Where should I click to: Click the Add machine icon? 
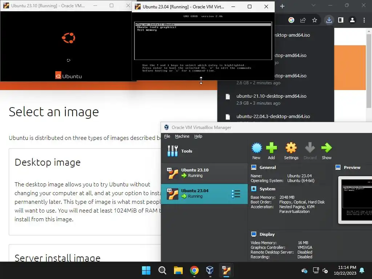pyautogui.click(x=271, y=151)
